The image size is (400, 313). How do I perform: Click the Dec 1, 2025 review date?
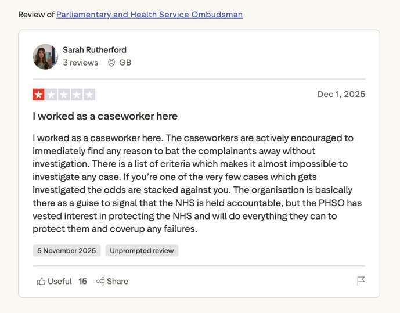[x=341, y=95]
